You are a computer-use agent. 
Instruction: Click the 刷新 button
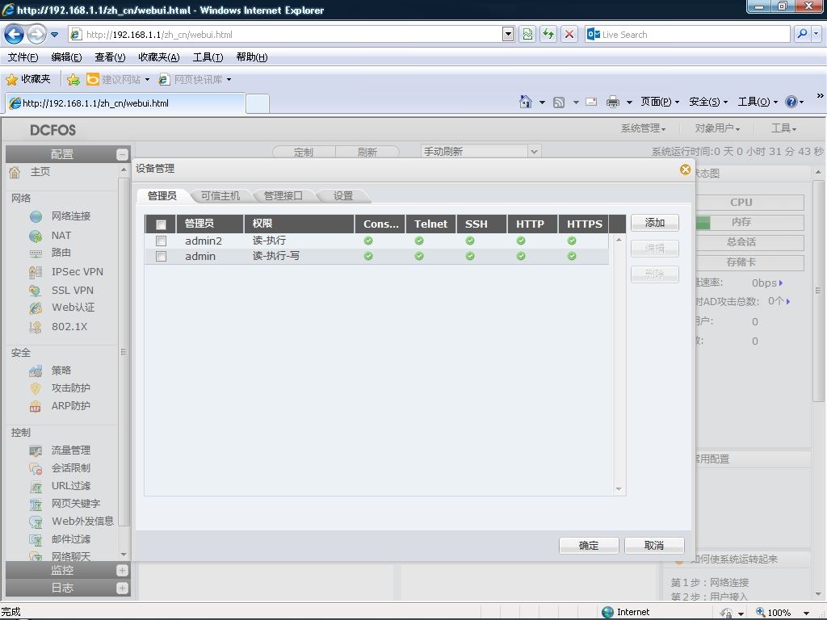(367, 153)
